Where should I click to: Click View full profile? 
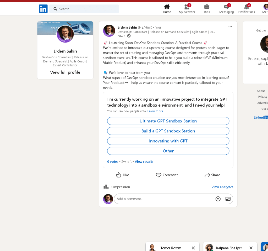[x=65, y=72]
